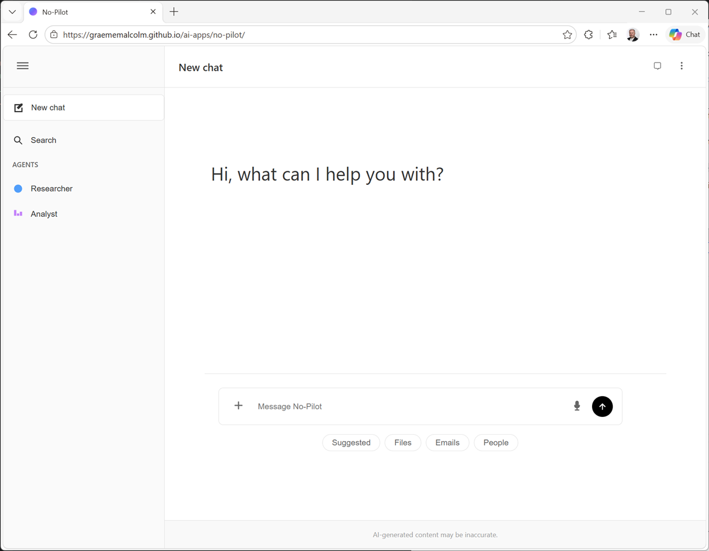Toggle the hamburger sidebar menu
The image size is (709, 551).
[22, 66]
